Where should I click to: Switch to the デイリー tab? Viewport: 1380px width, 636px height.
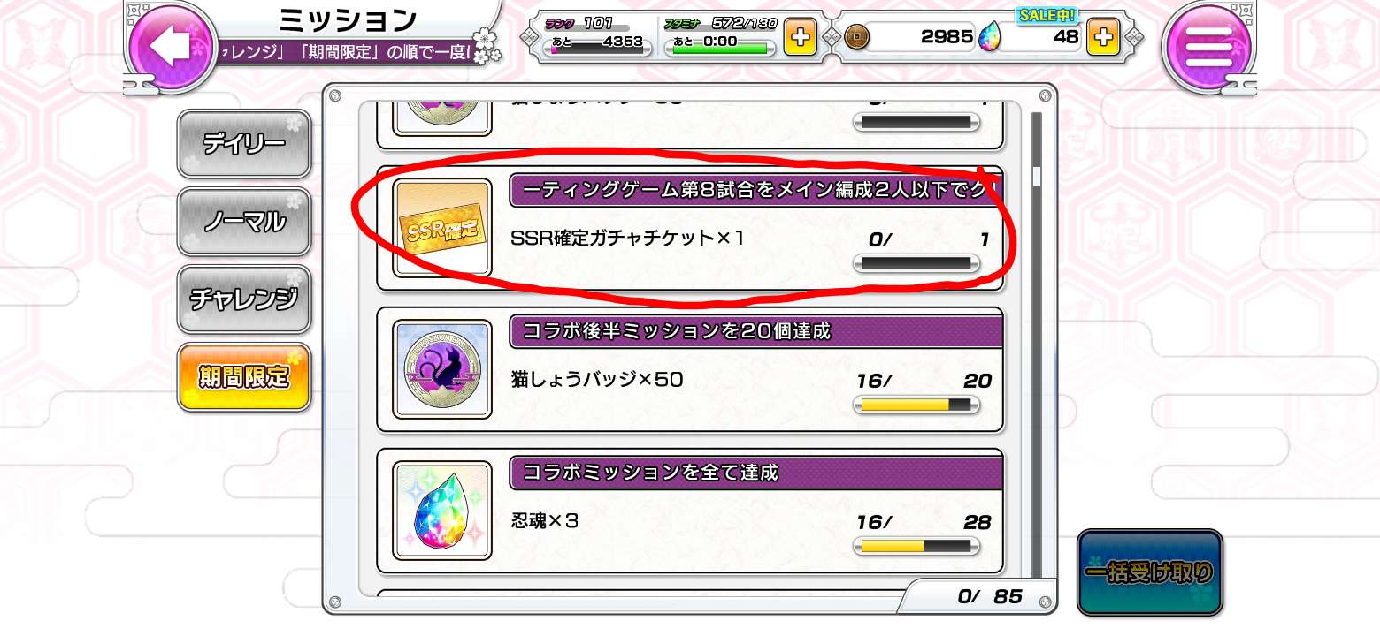click(244, 144)
